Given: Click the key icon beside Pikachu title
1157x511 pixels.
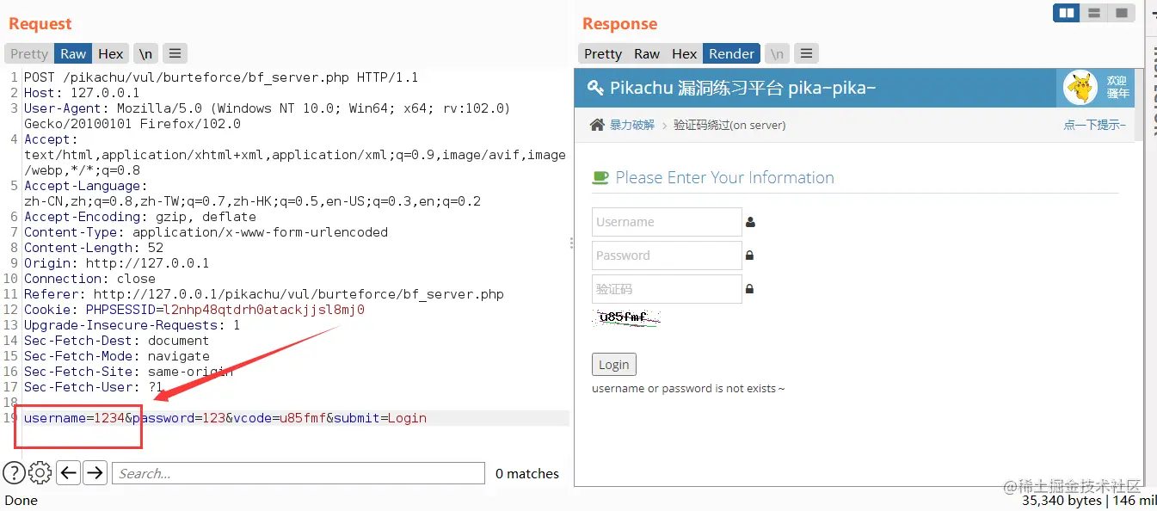Looking at the screenshot, I should (595, 88).
